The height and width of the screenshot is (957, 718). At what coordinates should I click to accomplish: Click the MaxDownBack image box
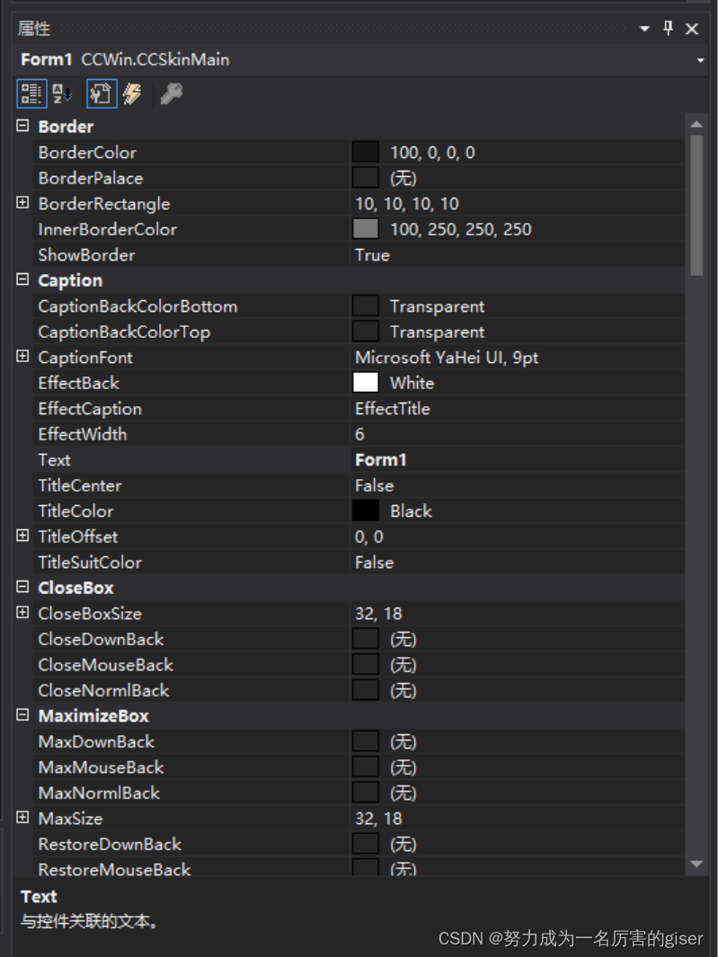[x=365, y=741]
